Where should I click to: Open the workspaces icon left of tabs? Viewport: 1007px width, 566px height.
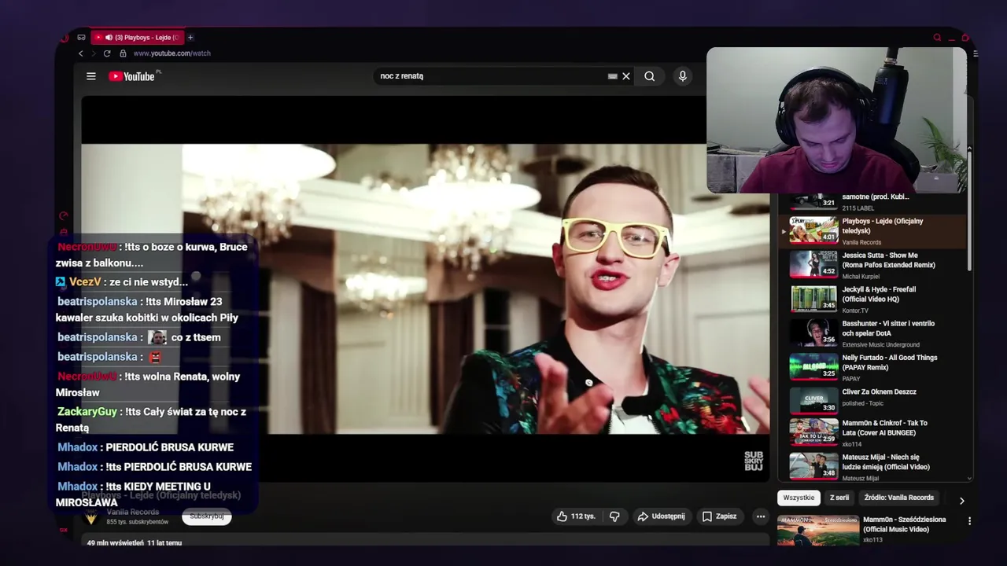[x=81, y=37]
